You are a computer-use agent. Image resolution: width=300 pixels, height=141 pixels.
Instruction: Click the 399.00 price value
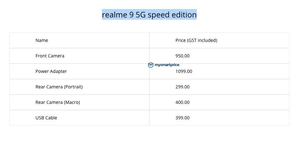[182, 118]
